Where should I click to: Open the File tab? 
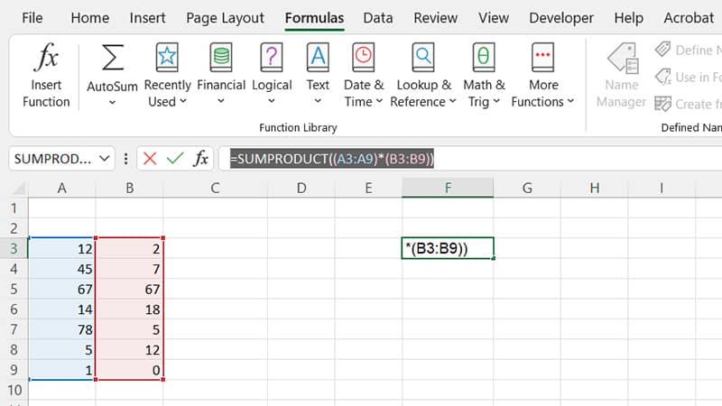pos(32,18)
